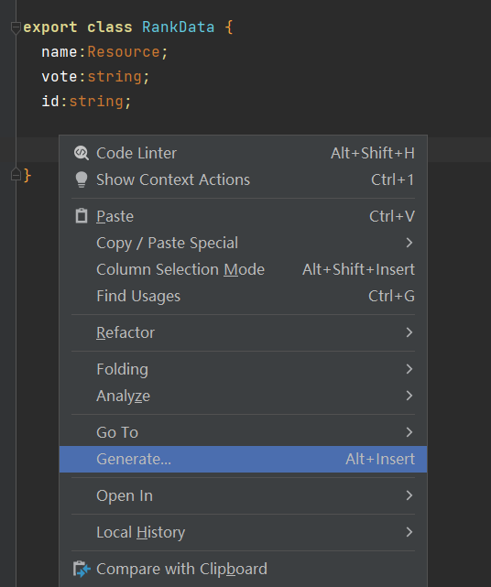Choose Find Usages menu entry
The height and width of the screenshot is (587, 491).
pyautogui.click(x=243, y=296)
